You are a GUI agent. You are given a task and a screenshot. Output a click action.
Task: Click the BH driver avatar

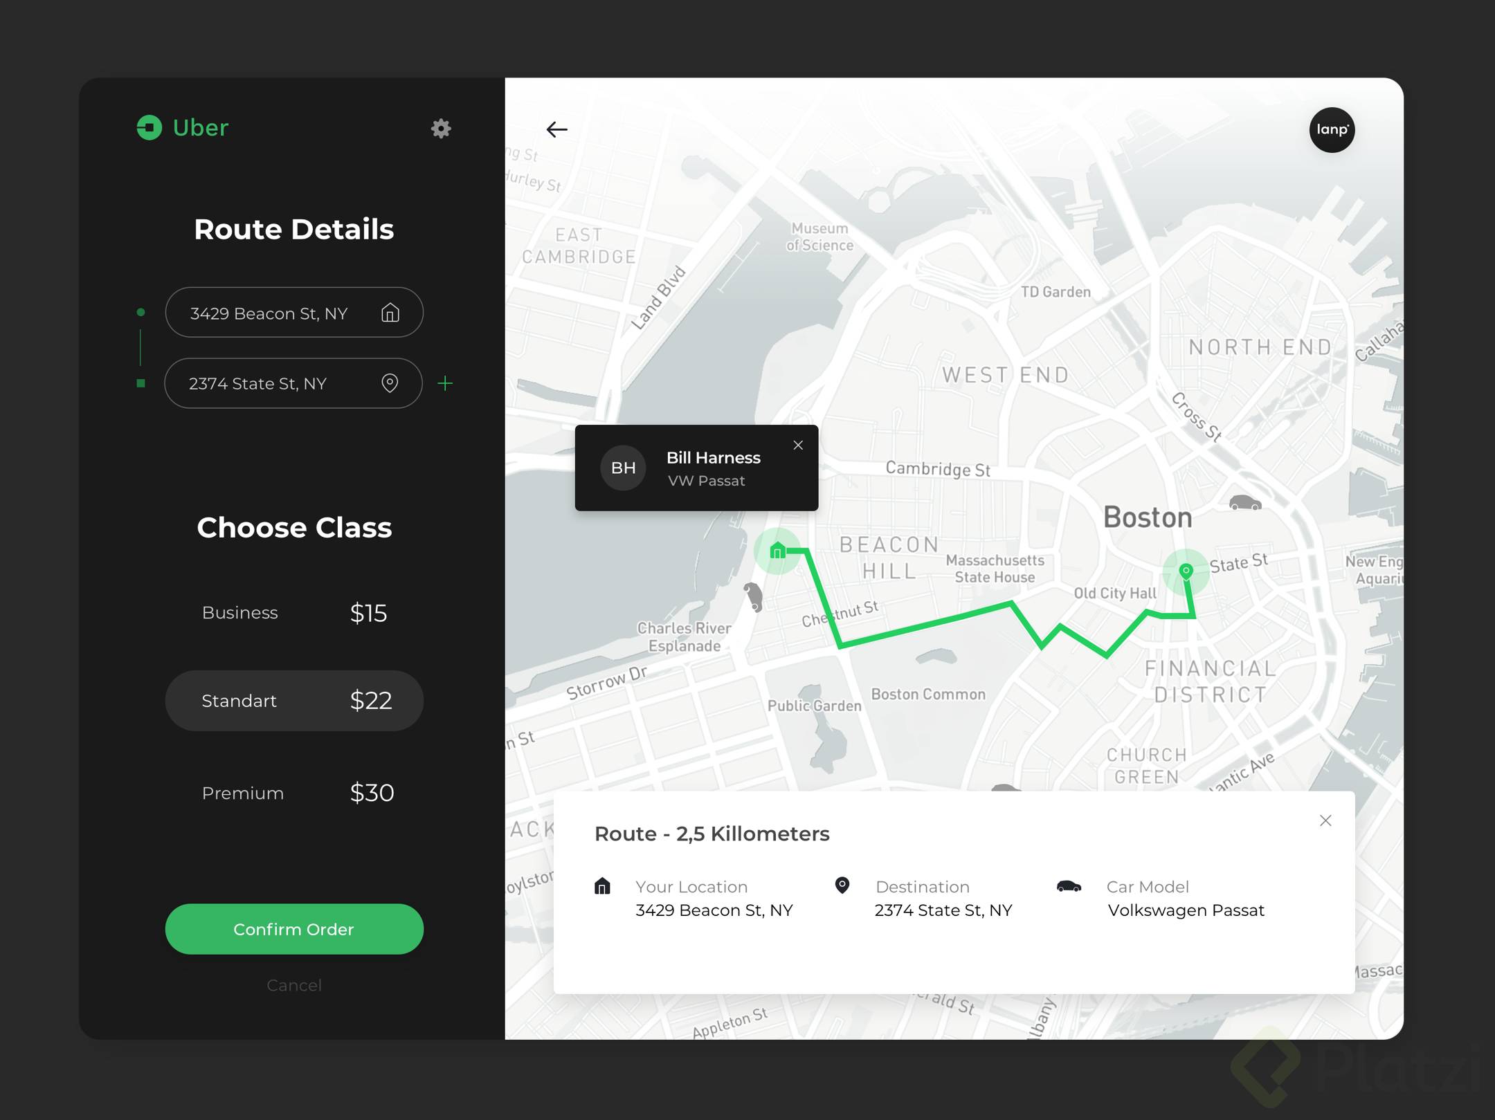tap(623, 468)
